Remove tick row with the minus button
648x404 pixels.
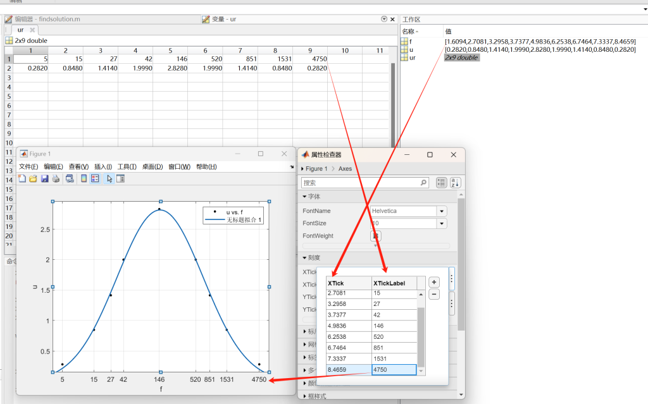tap(434, 294)
